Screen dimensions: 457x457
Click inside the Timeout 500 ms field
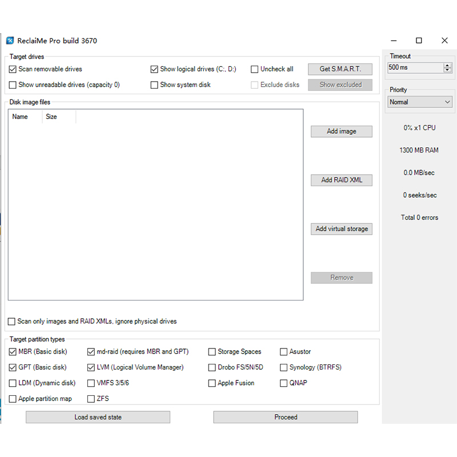(415, 67)
